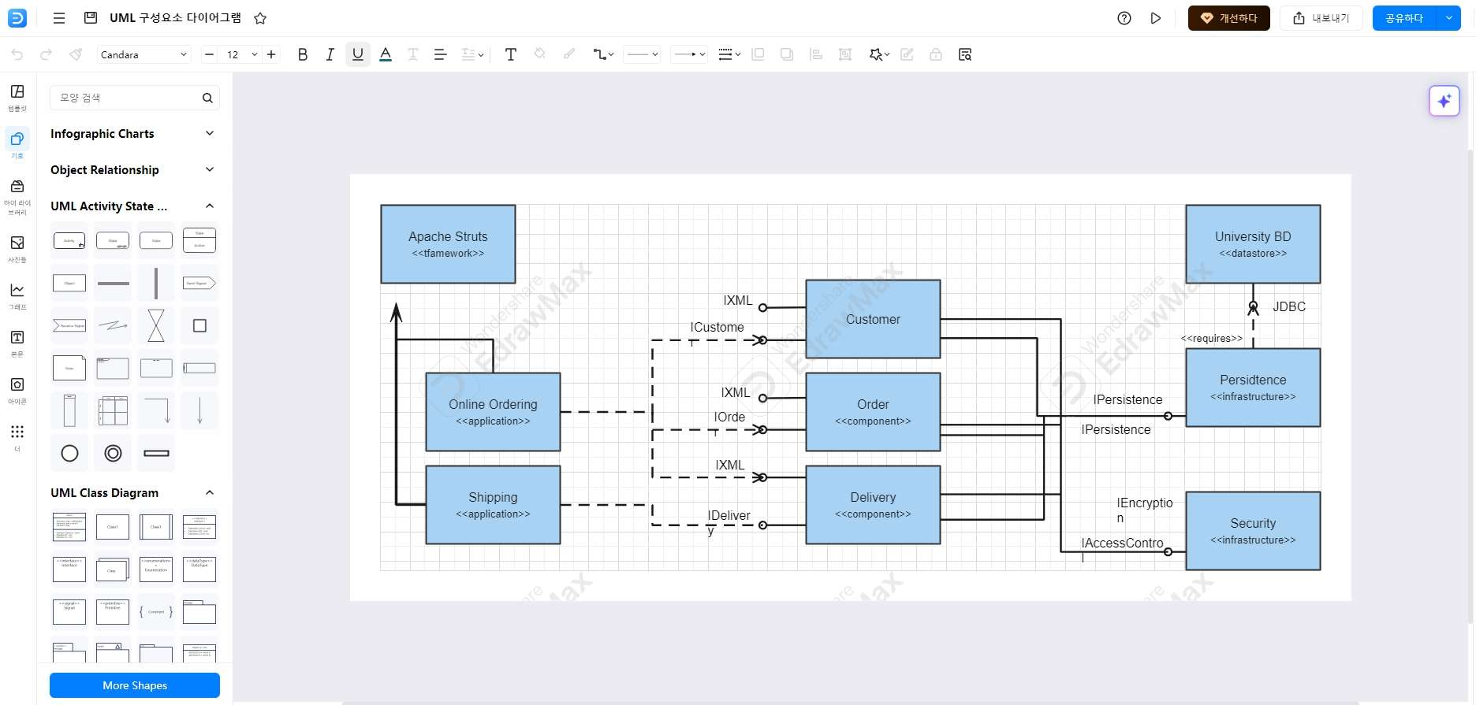1476x705 pixels.
Task: Open the share button dropdown arrow
Action: coord(1449,18)
